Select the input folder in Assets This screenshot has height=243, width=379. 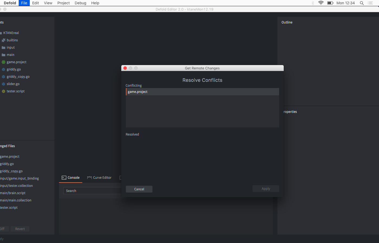pyautogui.click(x=11, y=48)
